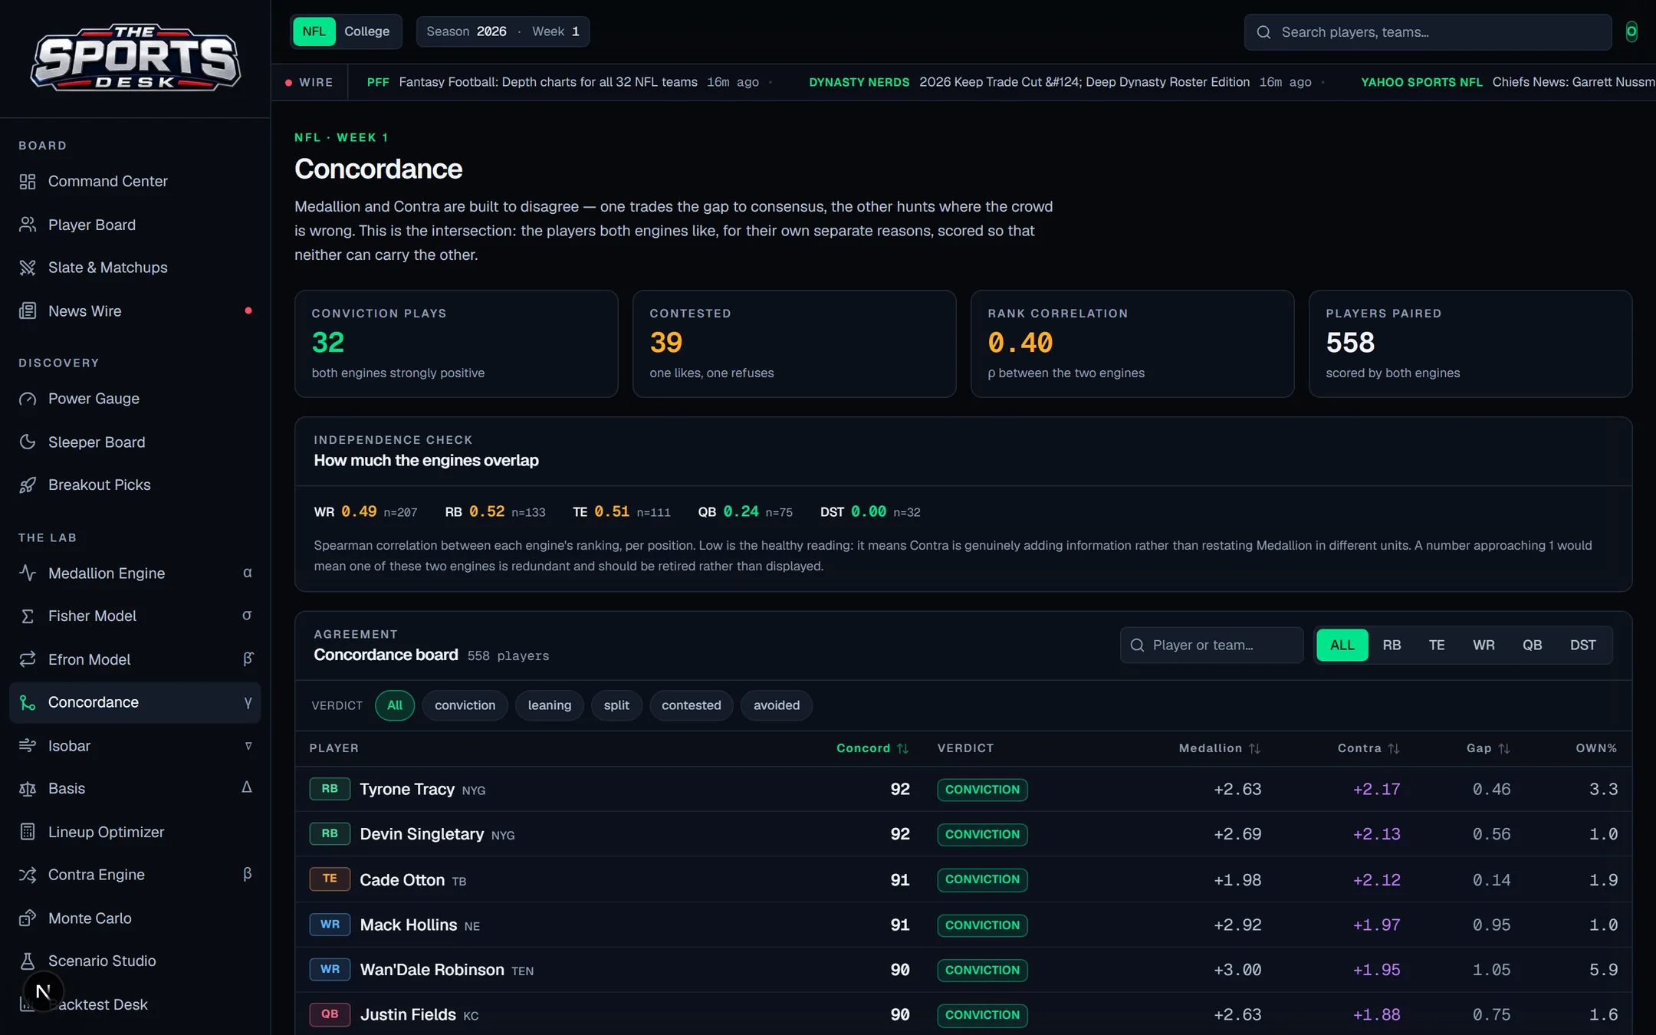Select the Basis scales icon
Image resolution: width=1656 pixels, height=1035 pixels.
coord(28,789)
